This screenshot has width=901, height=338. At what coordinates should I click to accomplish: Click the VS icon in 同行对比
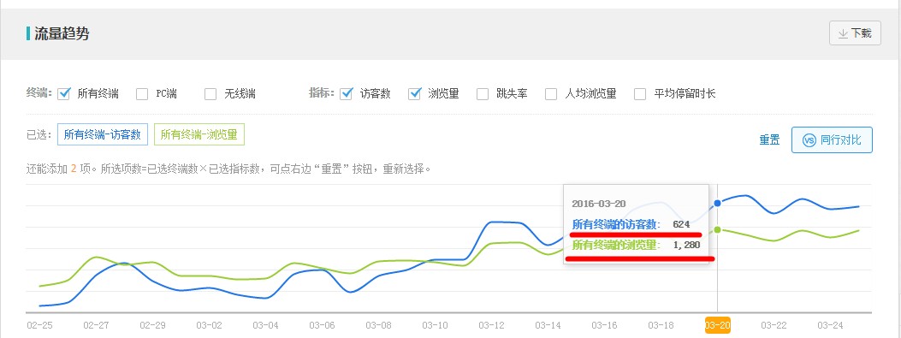(809, 140)
